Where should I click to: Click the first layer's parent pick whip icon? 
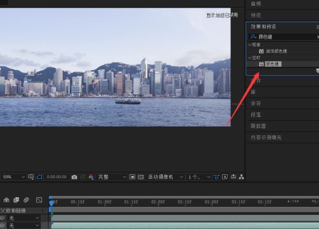click(3, 218)
